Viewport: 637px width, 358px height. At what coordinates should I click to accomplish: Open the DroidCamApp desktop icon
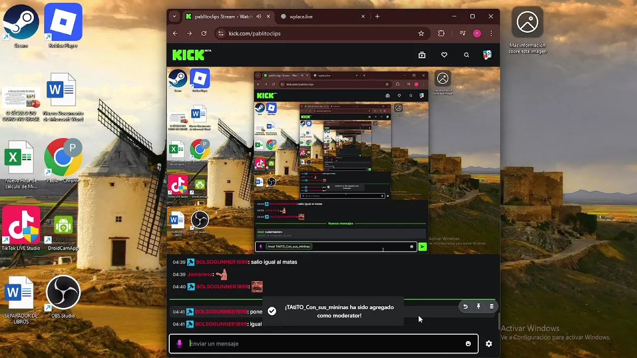(x=63, y=233)
